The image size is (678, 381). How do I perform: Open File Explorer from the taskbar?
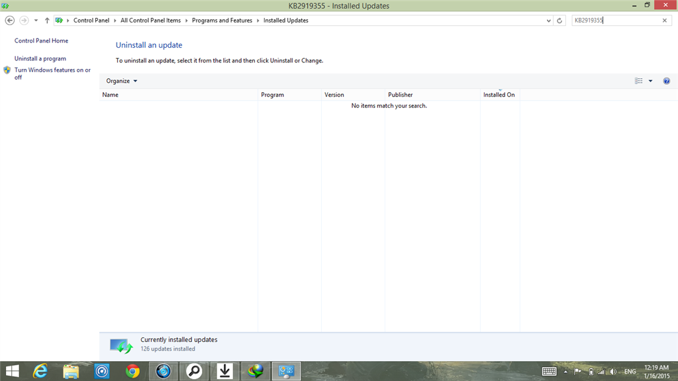coord(71,371)
